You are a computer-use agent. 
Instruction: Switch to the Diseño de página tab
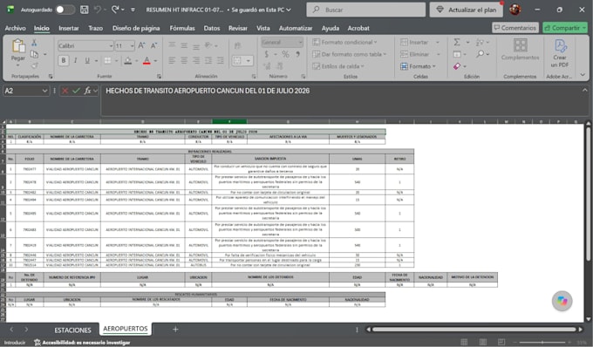click(136, 28)
